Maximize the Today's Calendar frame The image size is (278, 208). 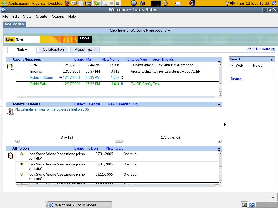click(x=219, y=105)
